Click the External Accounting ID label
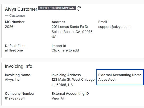Screen dimensions: 144x108 coord(70,94)
